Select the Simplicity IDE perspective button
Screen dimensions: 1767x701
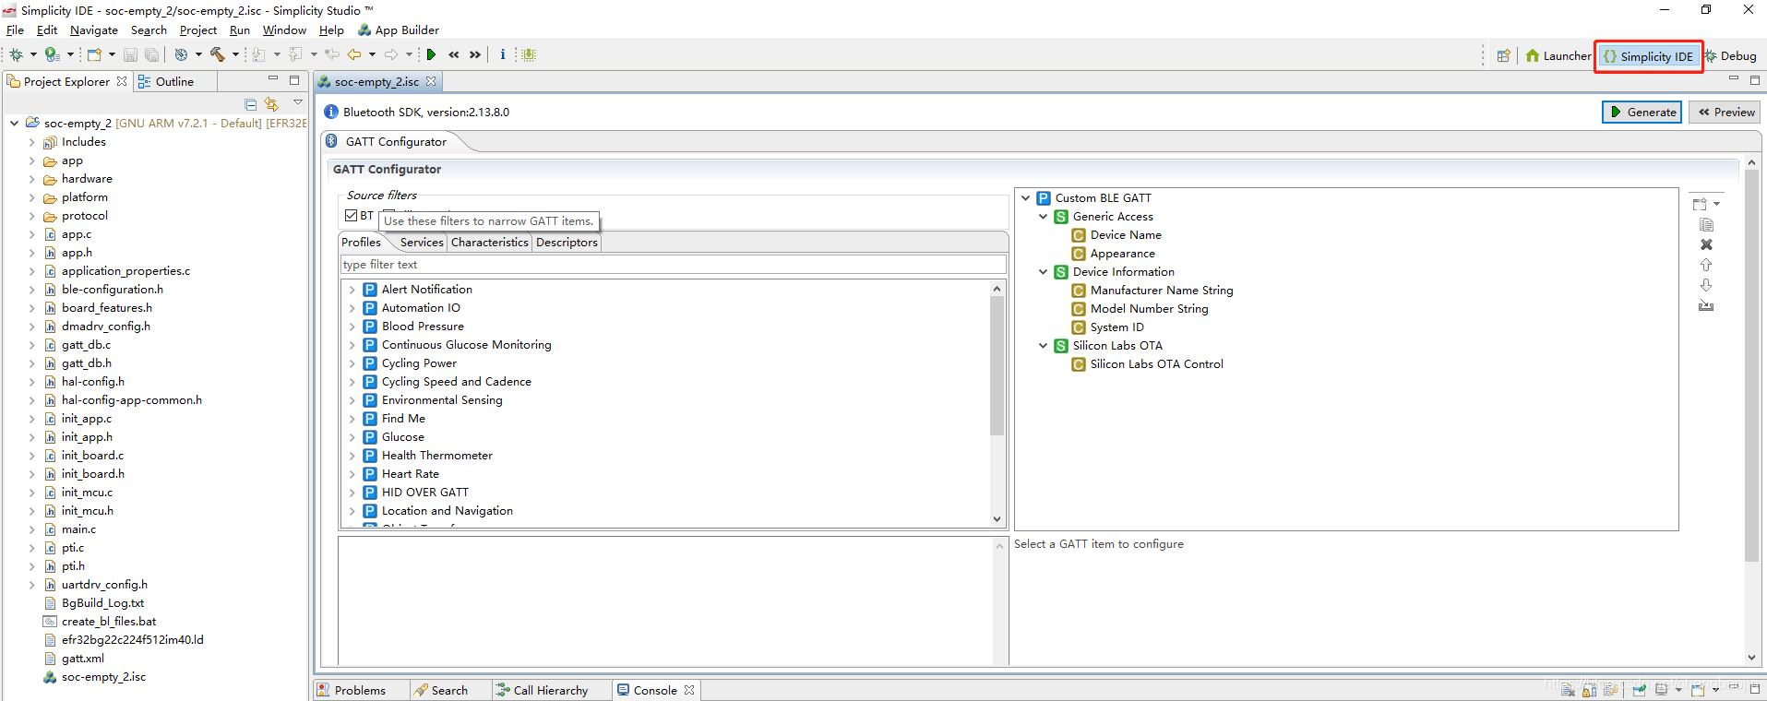click(x=1648, y=56)
